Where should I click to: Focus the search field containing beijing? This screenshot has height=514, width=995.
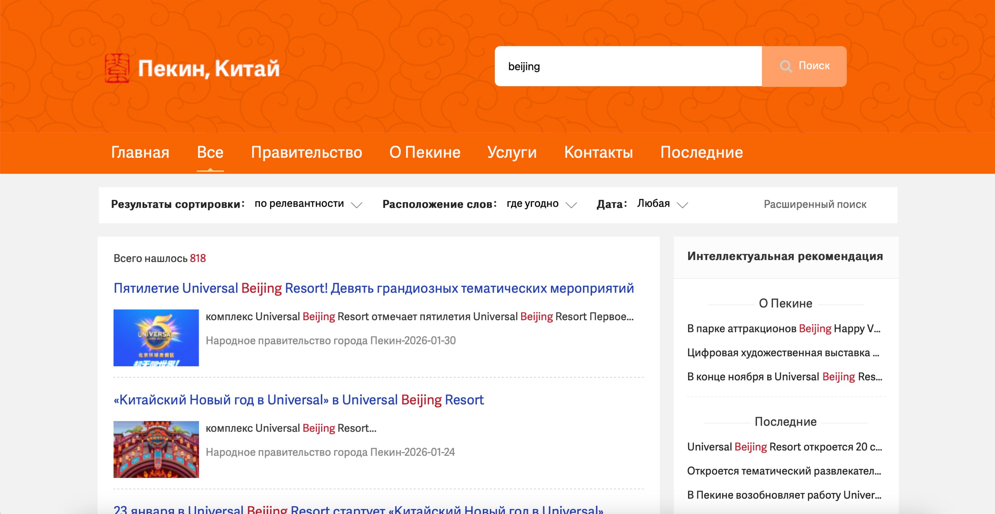click(x=628, y=67)
